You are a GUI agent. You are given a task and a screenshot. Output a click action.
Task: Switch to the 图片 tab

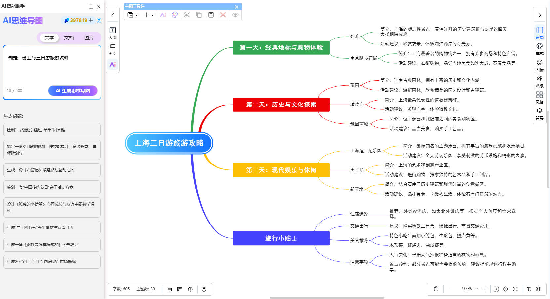(89, 38)
